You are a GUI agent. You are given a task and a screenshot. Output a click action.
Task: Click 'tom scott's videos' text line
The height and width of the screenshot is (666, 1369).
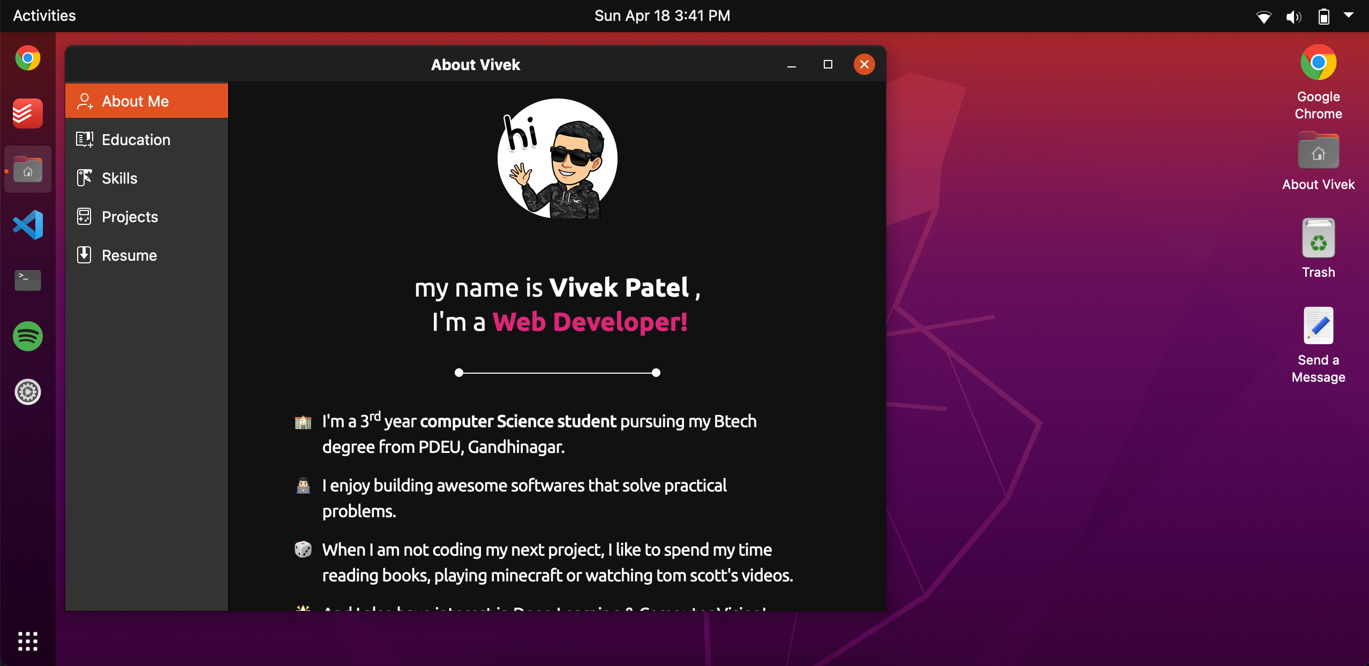tap(558, 576)
